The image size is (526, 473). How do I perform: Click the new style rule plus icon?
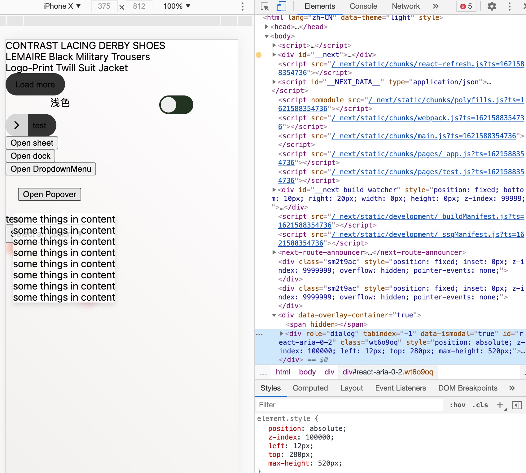pos(500,404)
